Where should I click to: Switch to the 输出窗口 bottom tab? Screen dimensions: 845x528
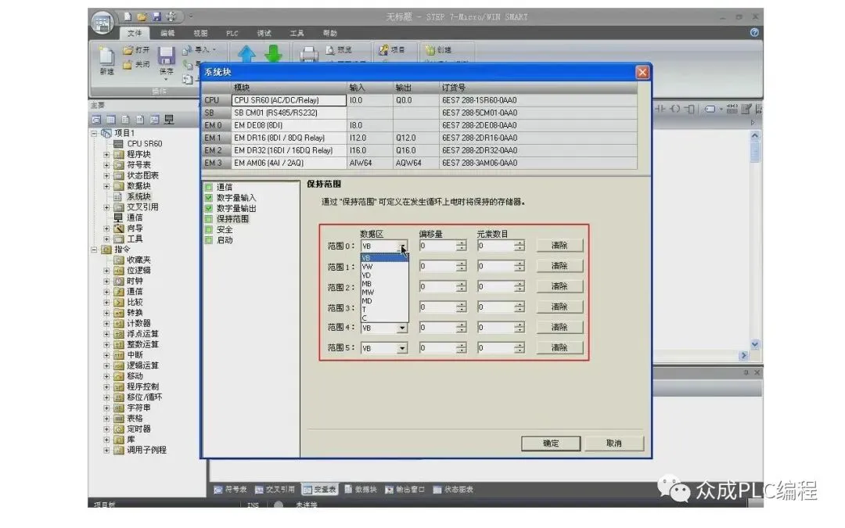(405, 489)
